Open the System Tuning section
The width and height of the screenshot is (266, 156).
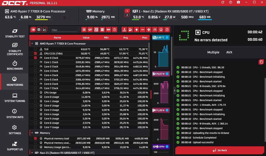coord(15,98)
